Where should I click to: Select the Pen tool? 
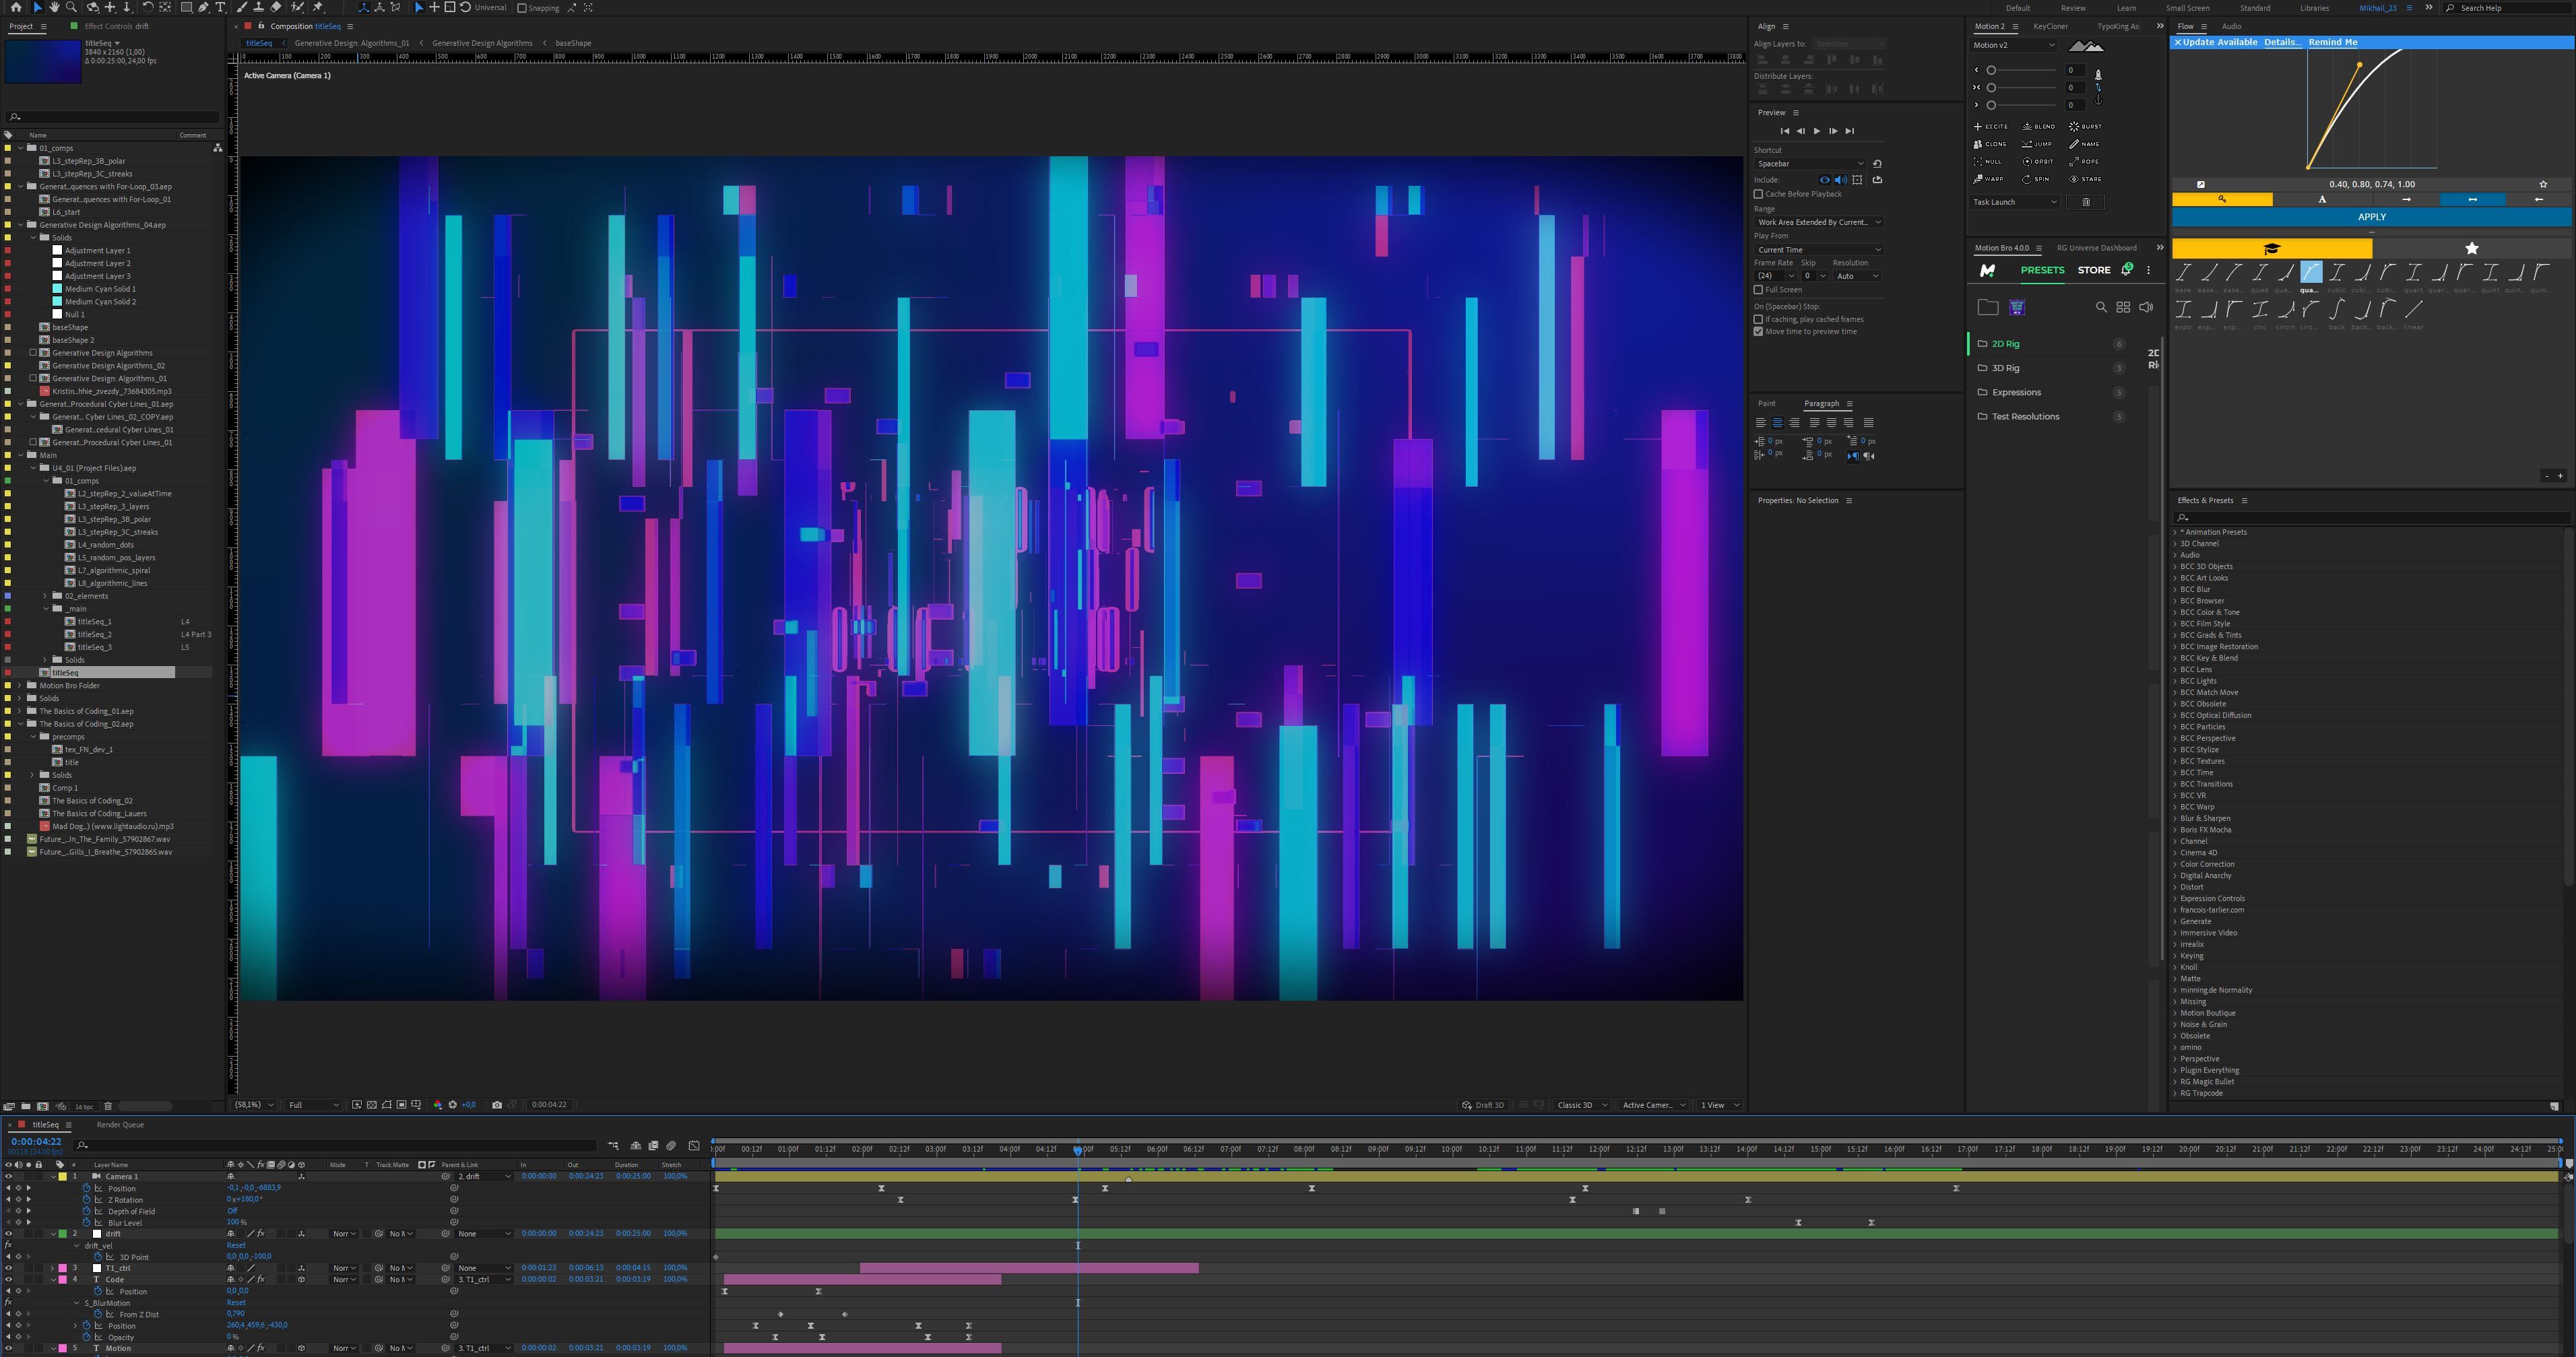[x=203, y=7]
